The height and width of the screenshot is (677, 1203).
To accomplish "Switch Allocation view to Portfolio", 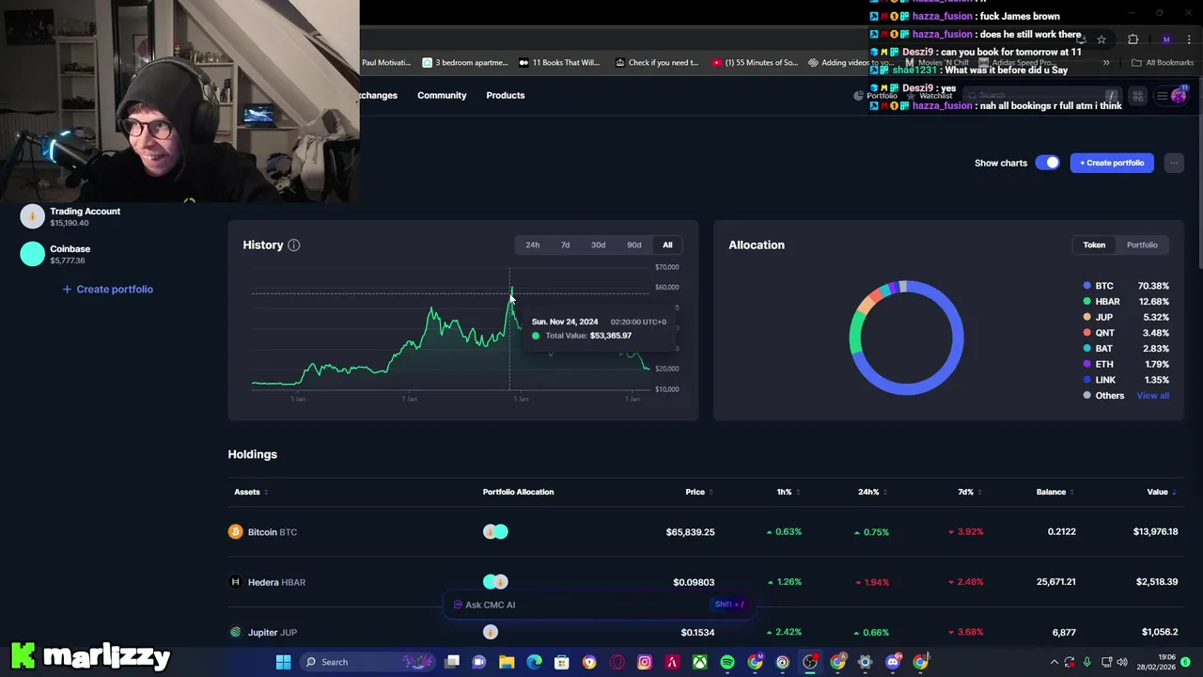I will click(x=1142, y=244).
